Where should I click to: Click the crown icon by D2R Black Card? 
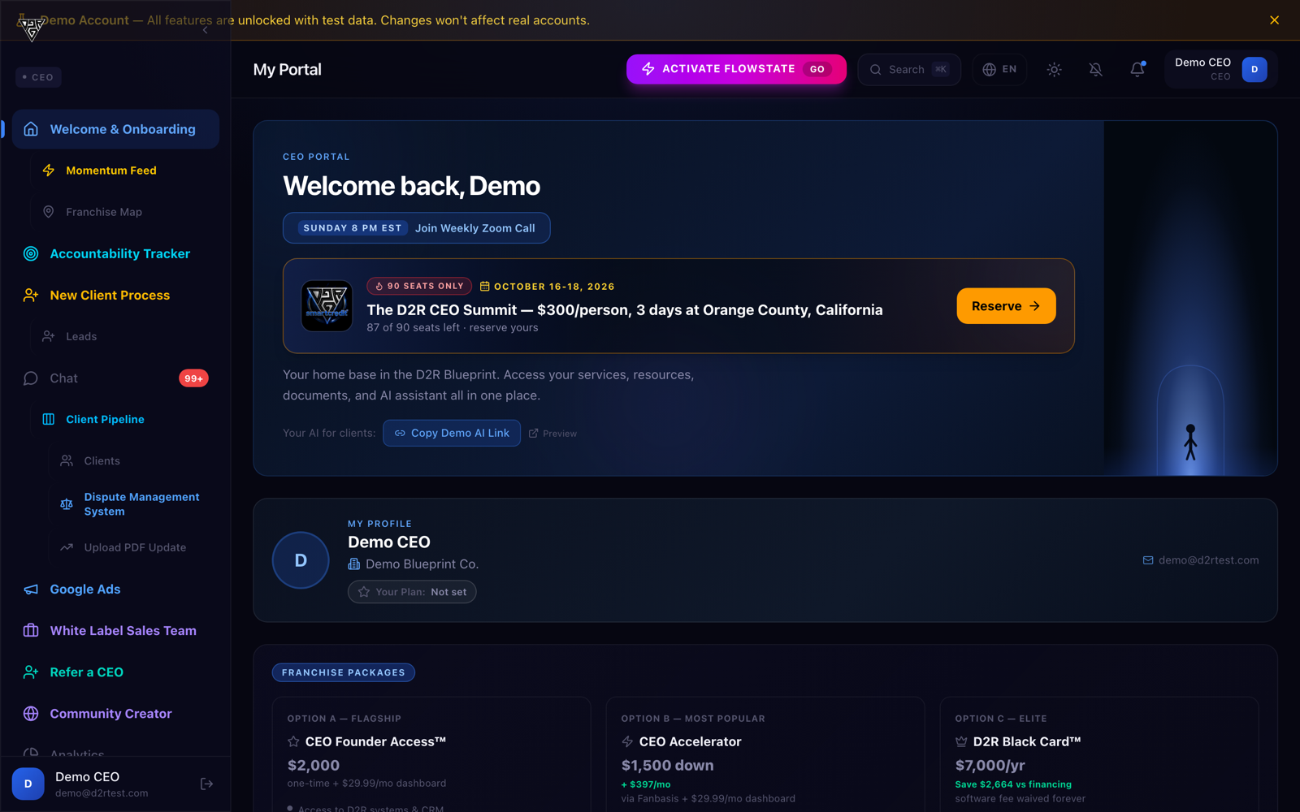[x=961, y=741]
